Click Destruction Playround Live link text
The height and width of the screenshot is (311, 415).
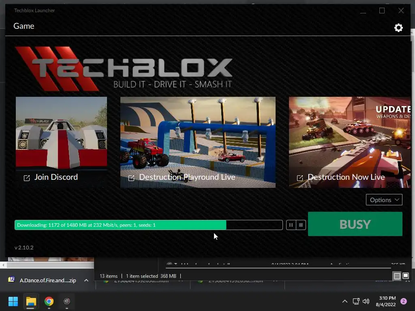pyautogui.click(x=187, y=177)
